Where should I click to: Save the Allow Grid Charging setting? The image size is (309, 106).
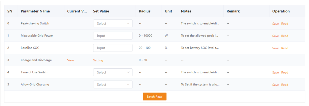[x=275, y=85]
